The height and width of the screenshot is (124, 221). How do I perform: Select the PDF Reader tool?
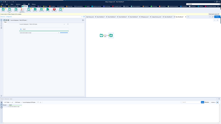click(x=54, y=10)
